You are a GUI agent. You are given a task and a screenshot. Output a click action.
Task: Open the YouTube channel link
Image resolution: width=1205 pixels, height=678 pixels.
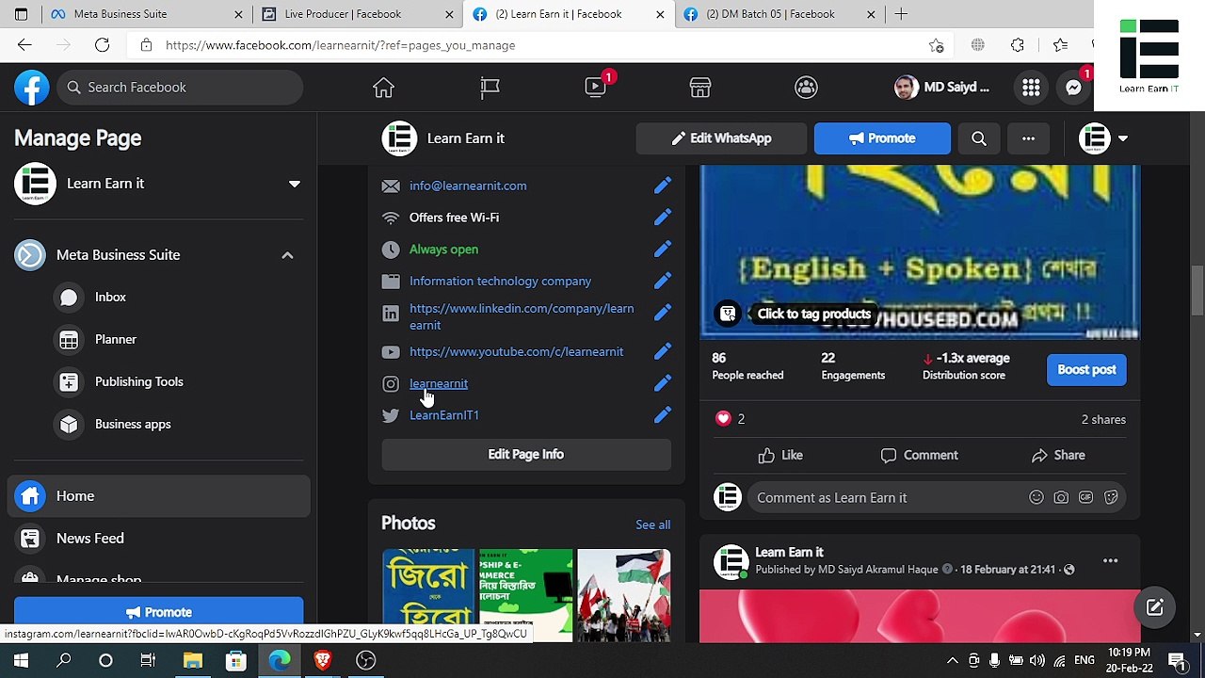[x=516, y=352]
